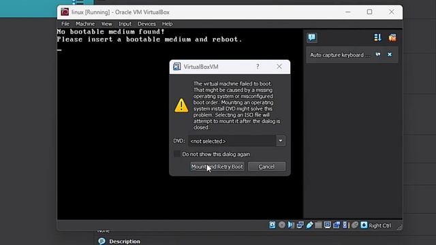Screen dimensions: 436x245
Task: Click the window resize grip corner
Action: tap(400, 227)
